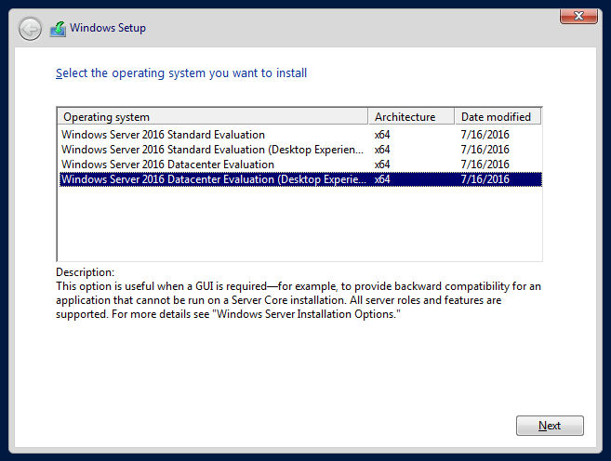Click the date cell of the highlighted row
This screenshot has width=611, height=461.
tap(485, 179)
